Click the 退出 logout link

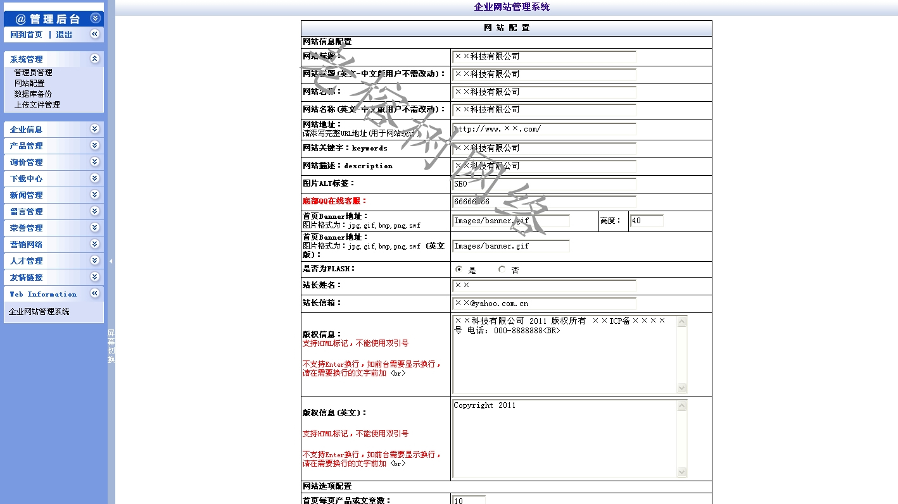(64, 35)
